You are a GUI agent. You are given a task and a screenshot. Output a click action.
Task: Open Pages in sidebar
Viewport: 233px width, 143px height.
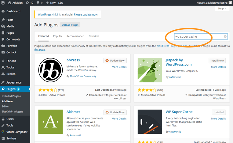pyautogui.click(x=10, y=33)
